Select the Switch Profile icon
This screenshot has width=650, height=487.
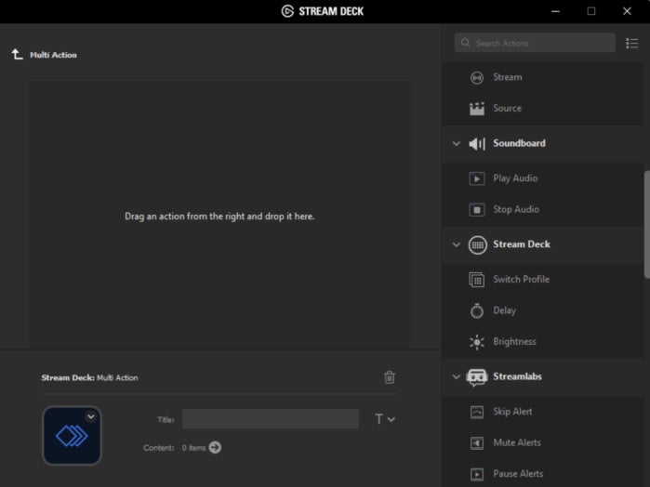[x=477, y=280]
